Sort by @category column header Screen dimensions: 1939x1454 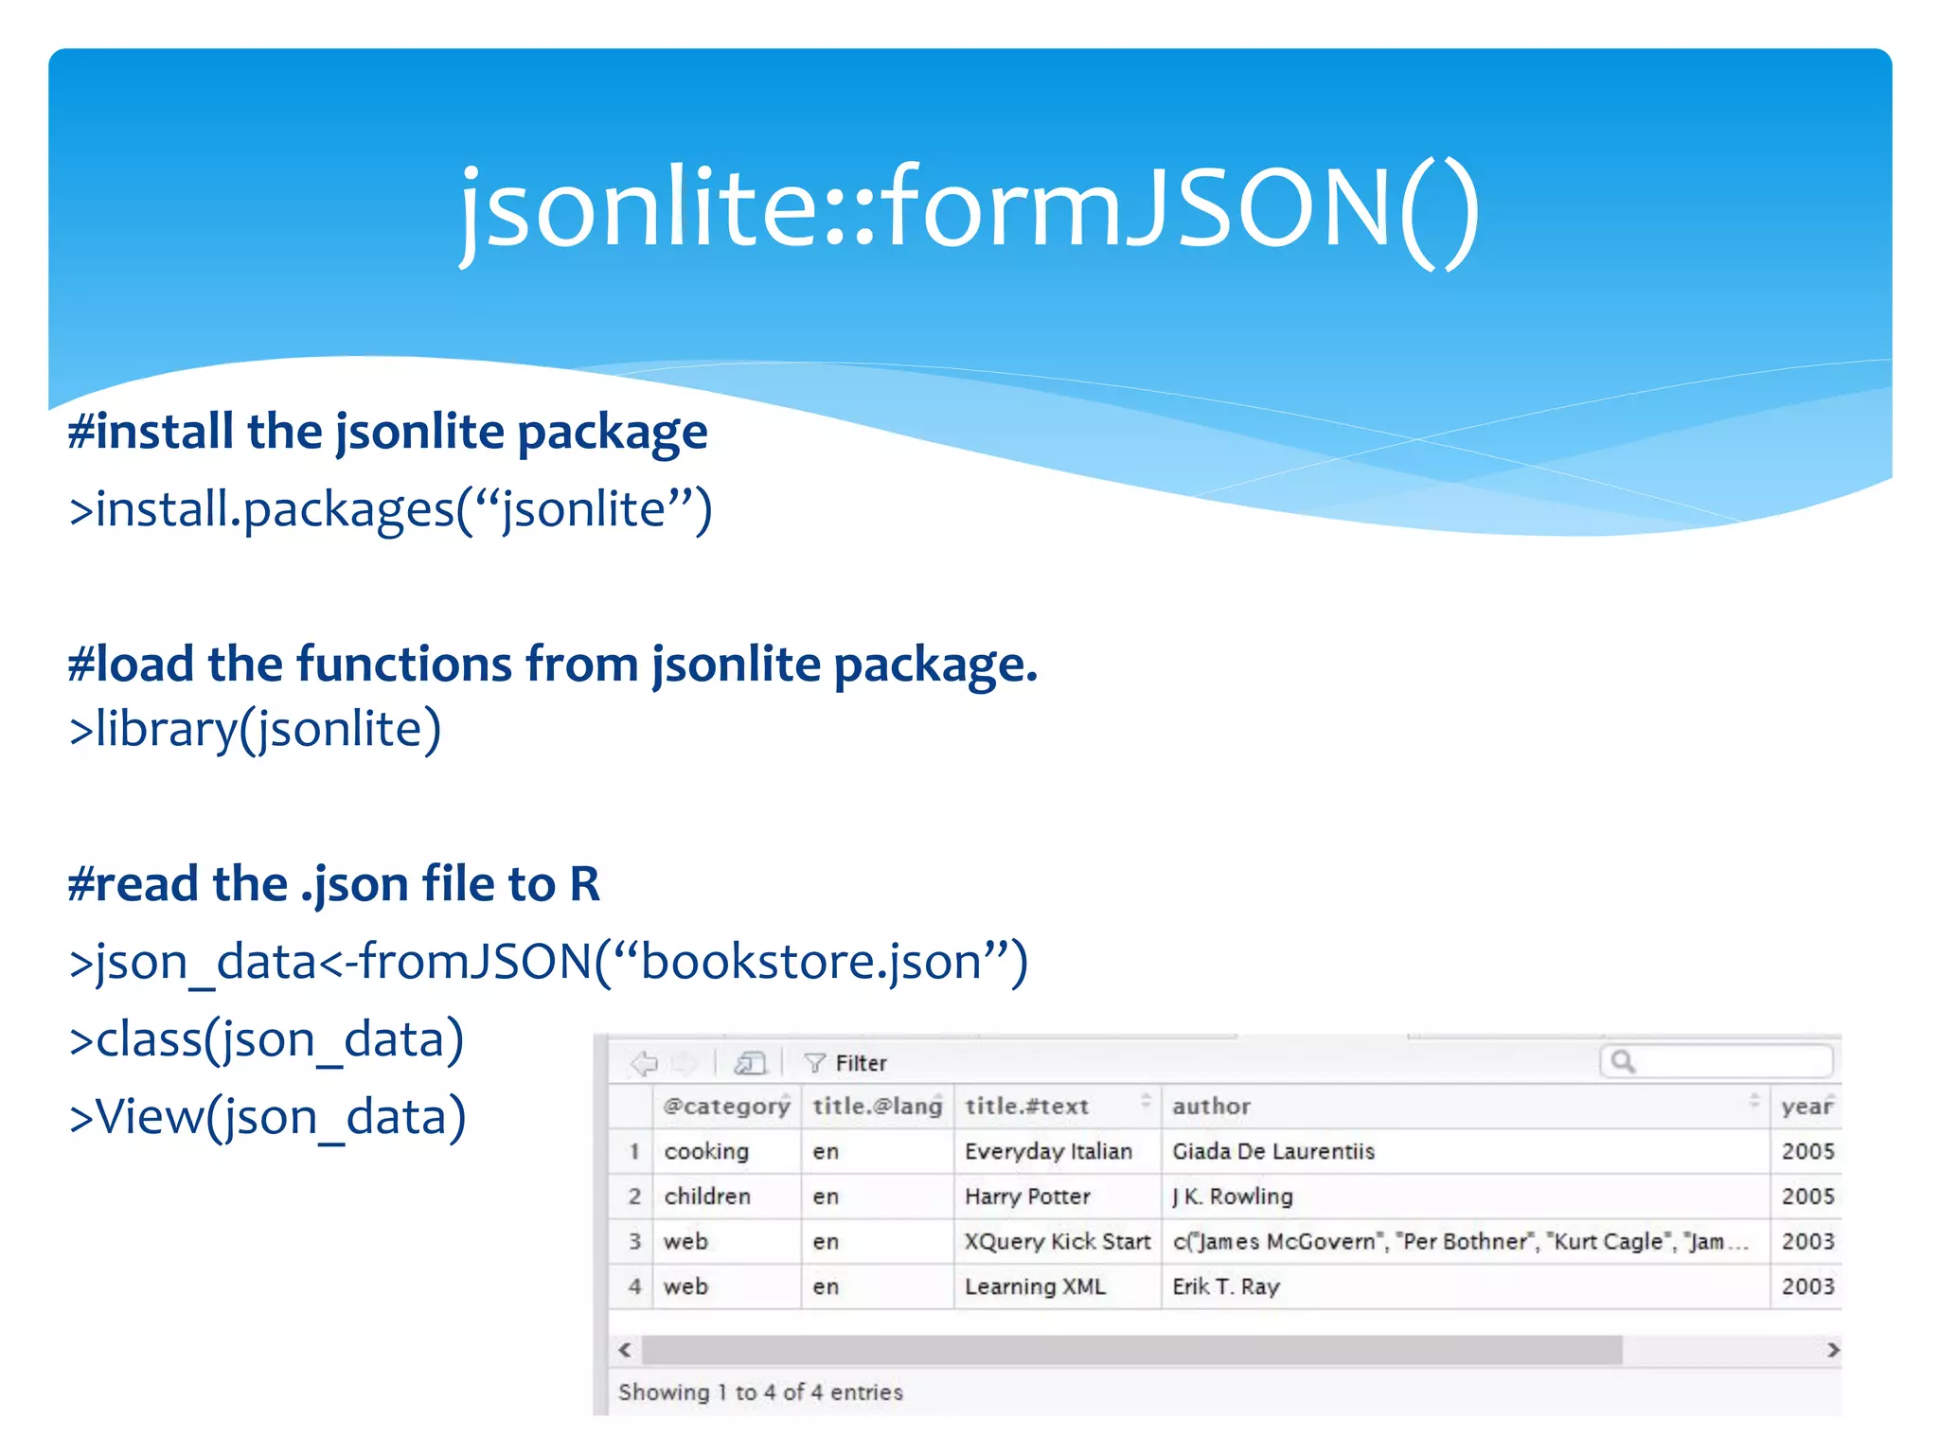coord(726,1106)
